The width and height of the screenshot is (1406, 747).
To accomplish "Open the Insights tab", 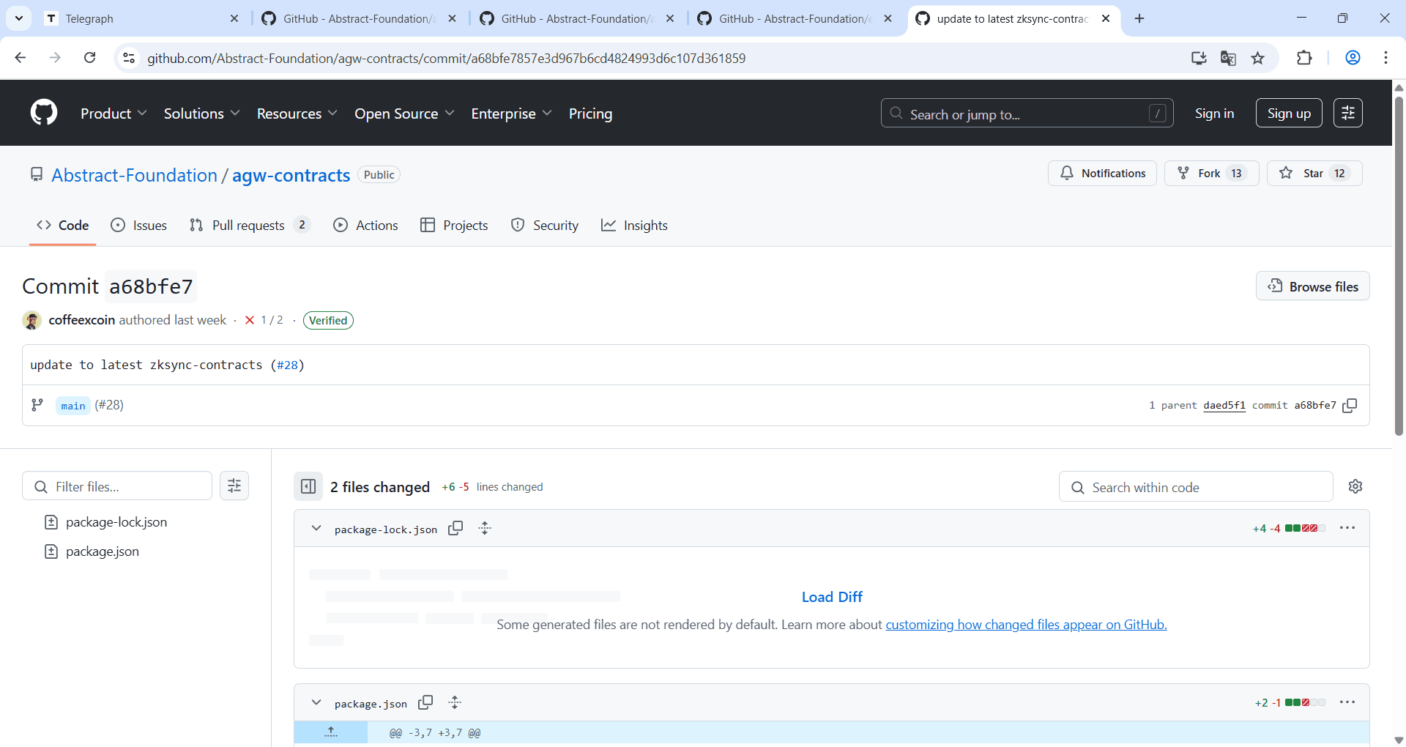I will (x=634, y=226).
